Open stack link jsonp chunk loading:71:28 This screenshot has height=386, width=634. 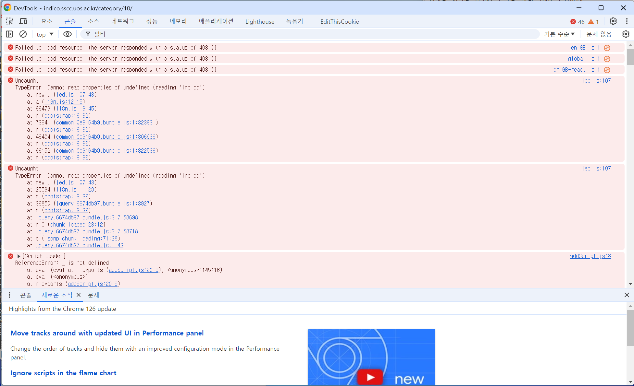[x=81, y=239]
